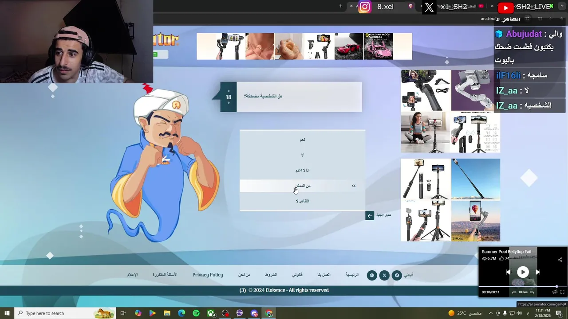Select the انا لا اعلم answer
Viewport: 568px width, 319px height.
pyautogui.click(x=302, y=170)
